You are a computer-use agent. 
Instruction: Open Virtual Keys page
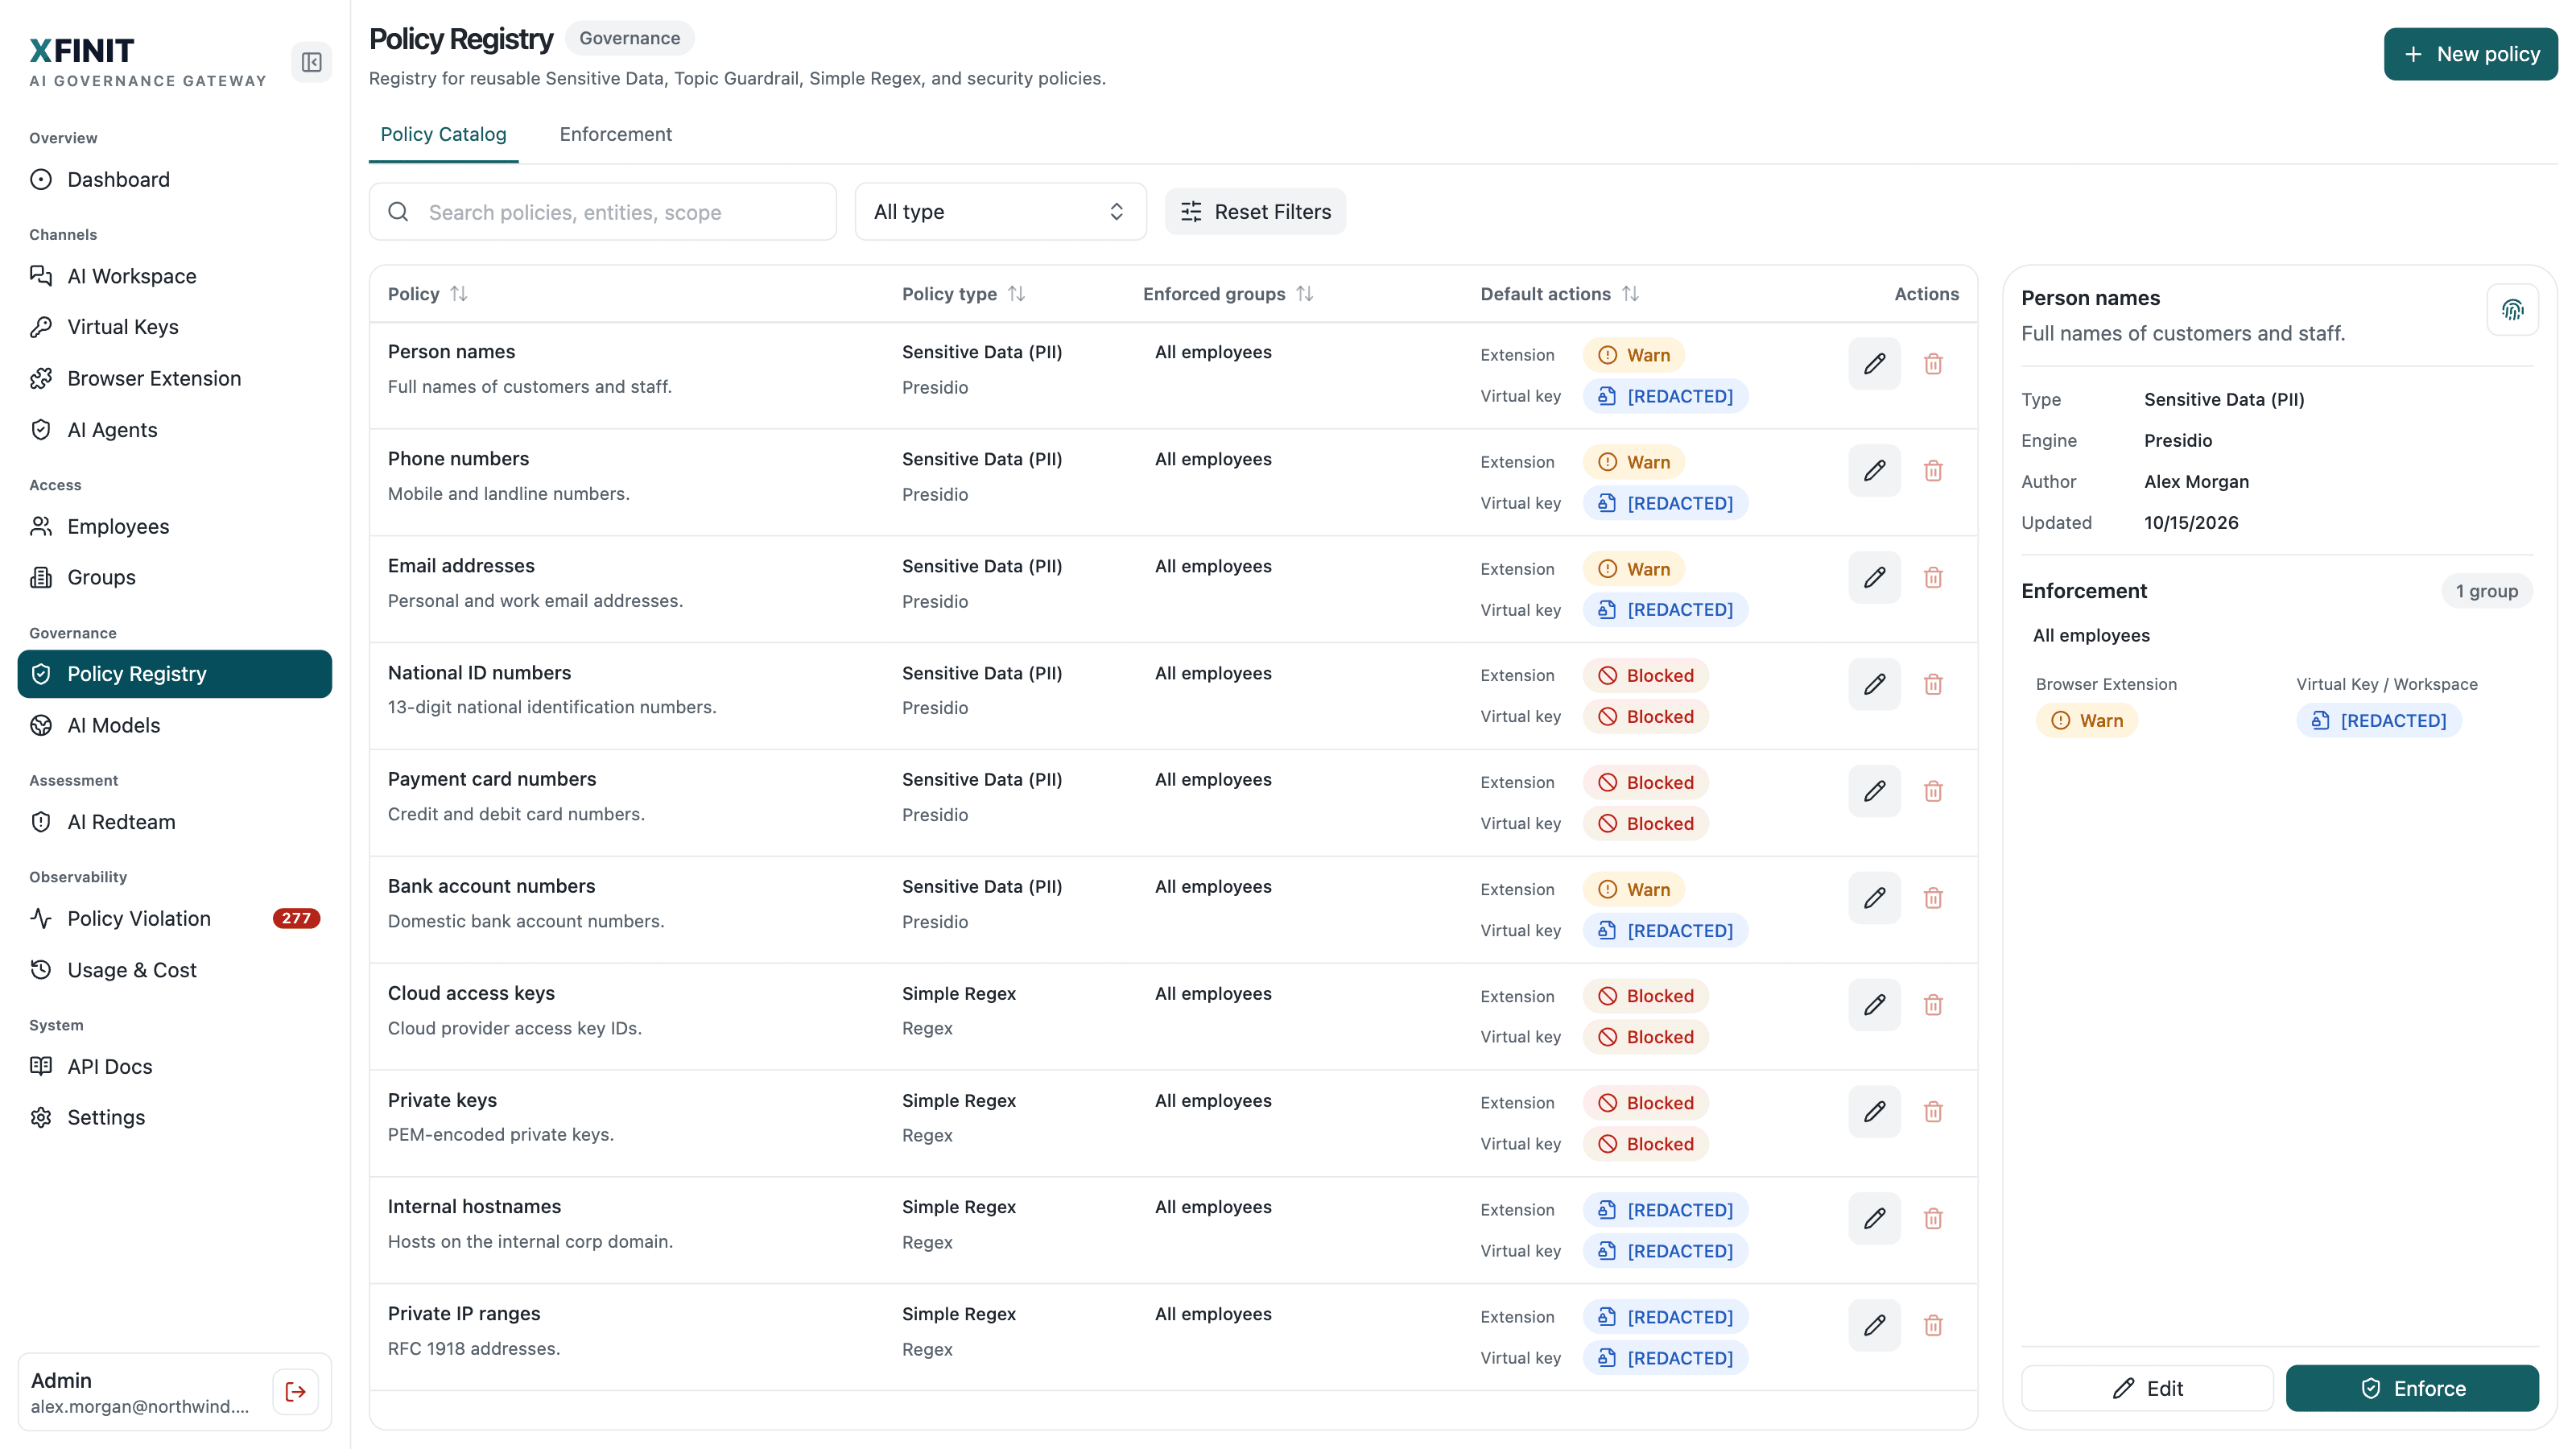175,327
